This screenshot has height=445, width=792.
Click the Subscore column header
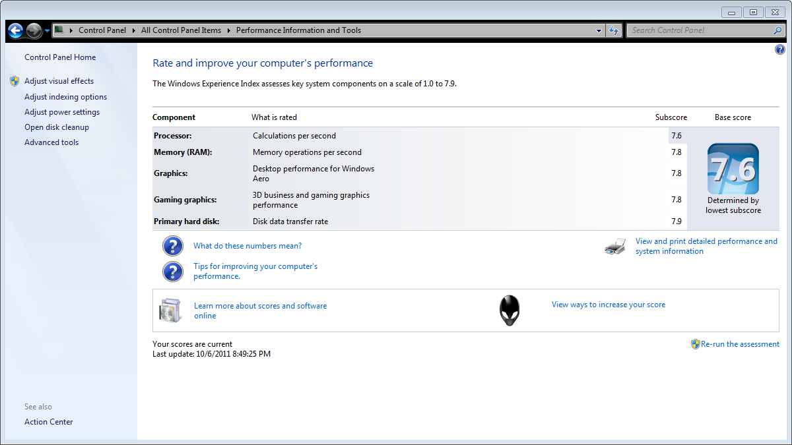671,117
